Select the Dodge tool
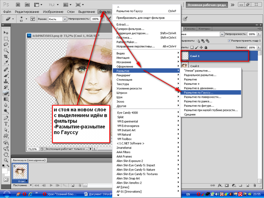 point(6,111)
